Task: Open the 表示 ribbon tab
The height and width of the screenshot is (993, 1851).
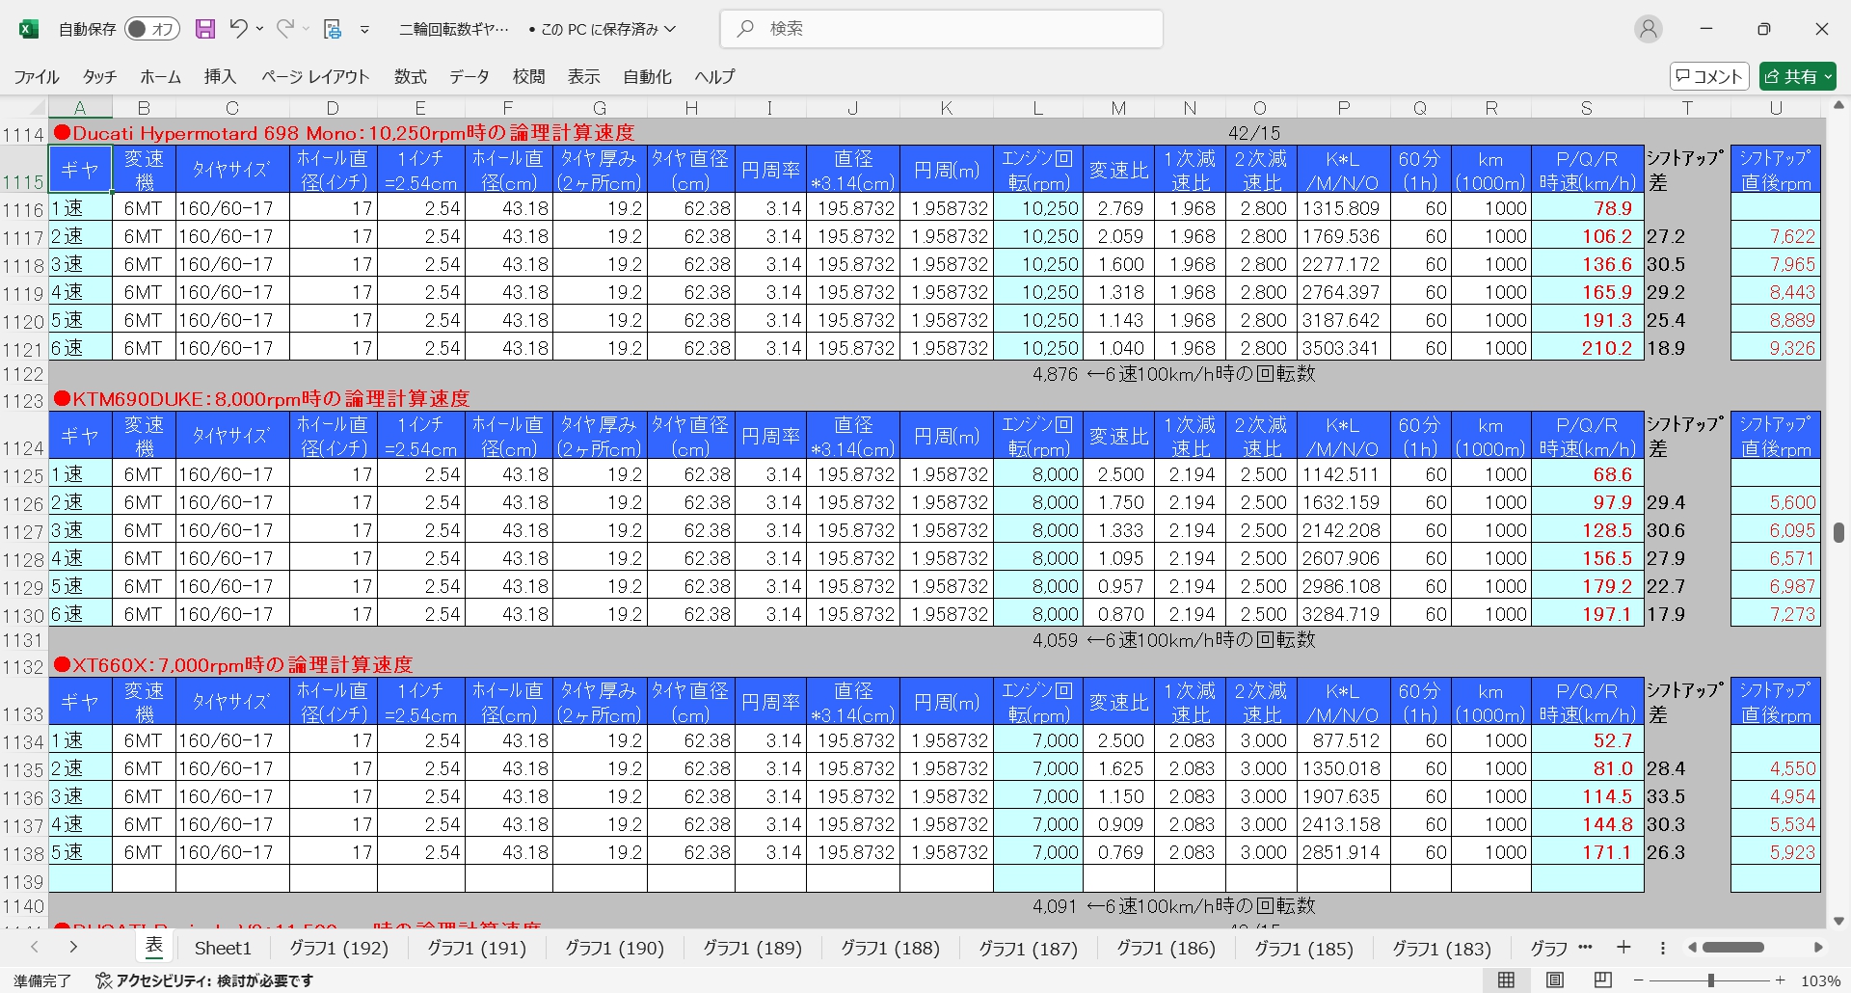Action: (583, 76)
